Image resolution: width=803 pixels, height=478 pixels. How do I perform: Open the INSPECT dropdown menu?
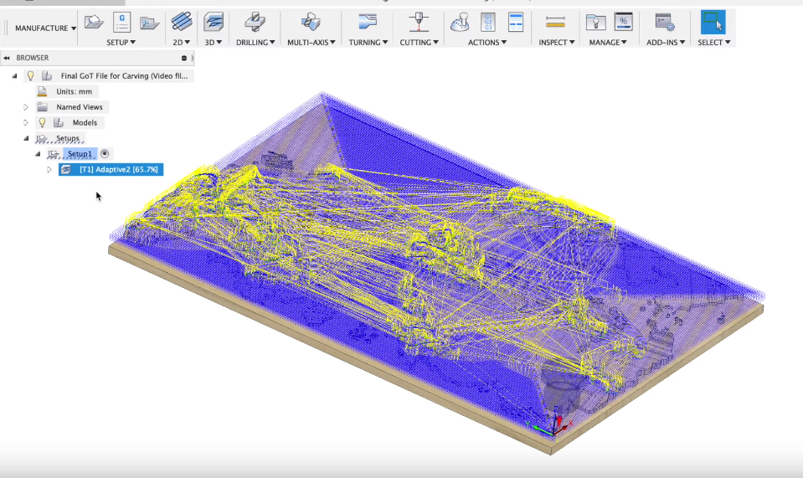(556, 42)
